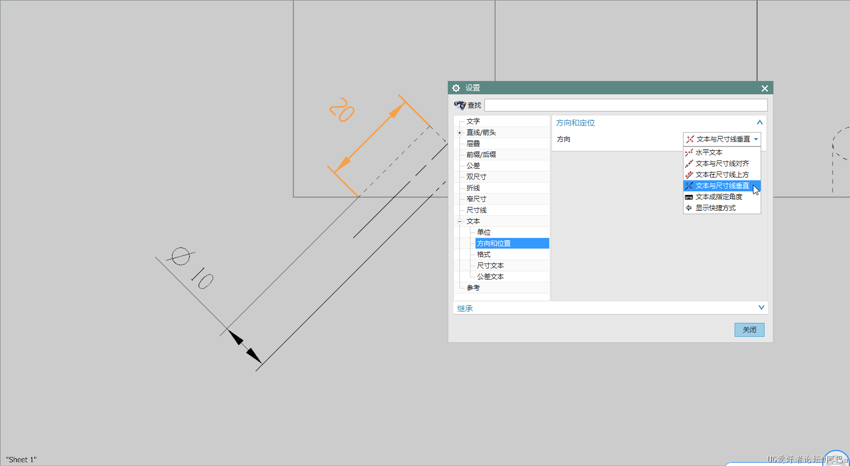Click the 显示快捷方式 arrow icon
This screenshot has height=466, width=850.
(x=689, y=208)
